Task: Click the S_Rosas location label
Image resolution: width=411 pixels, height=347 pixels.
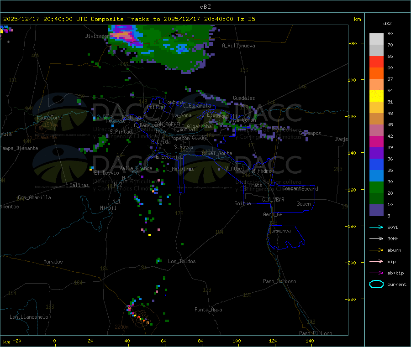Action: click(x=184, y=147)
